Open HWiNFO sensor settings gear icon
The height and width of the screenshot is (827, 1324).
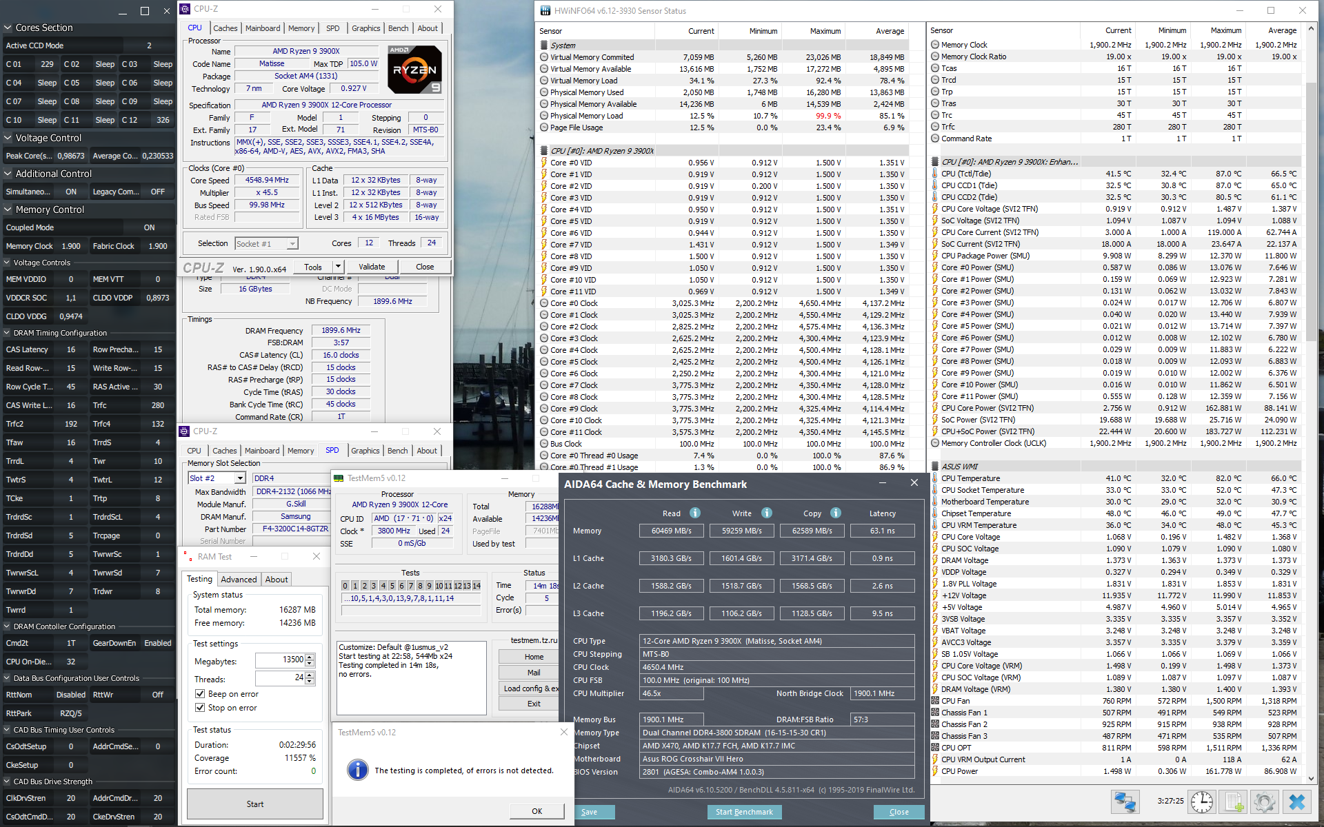[1264, 802]
